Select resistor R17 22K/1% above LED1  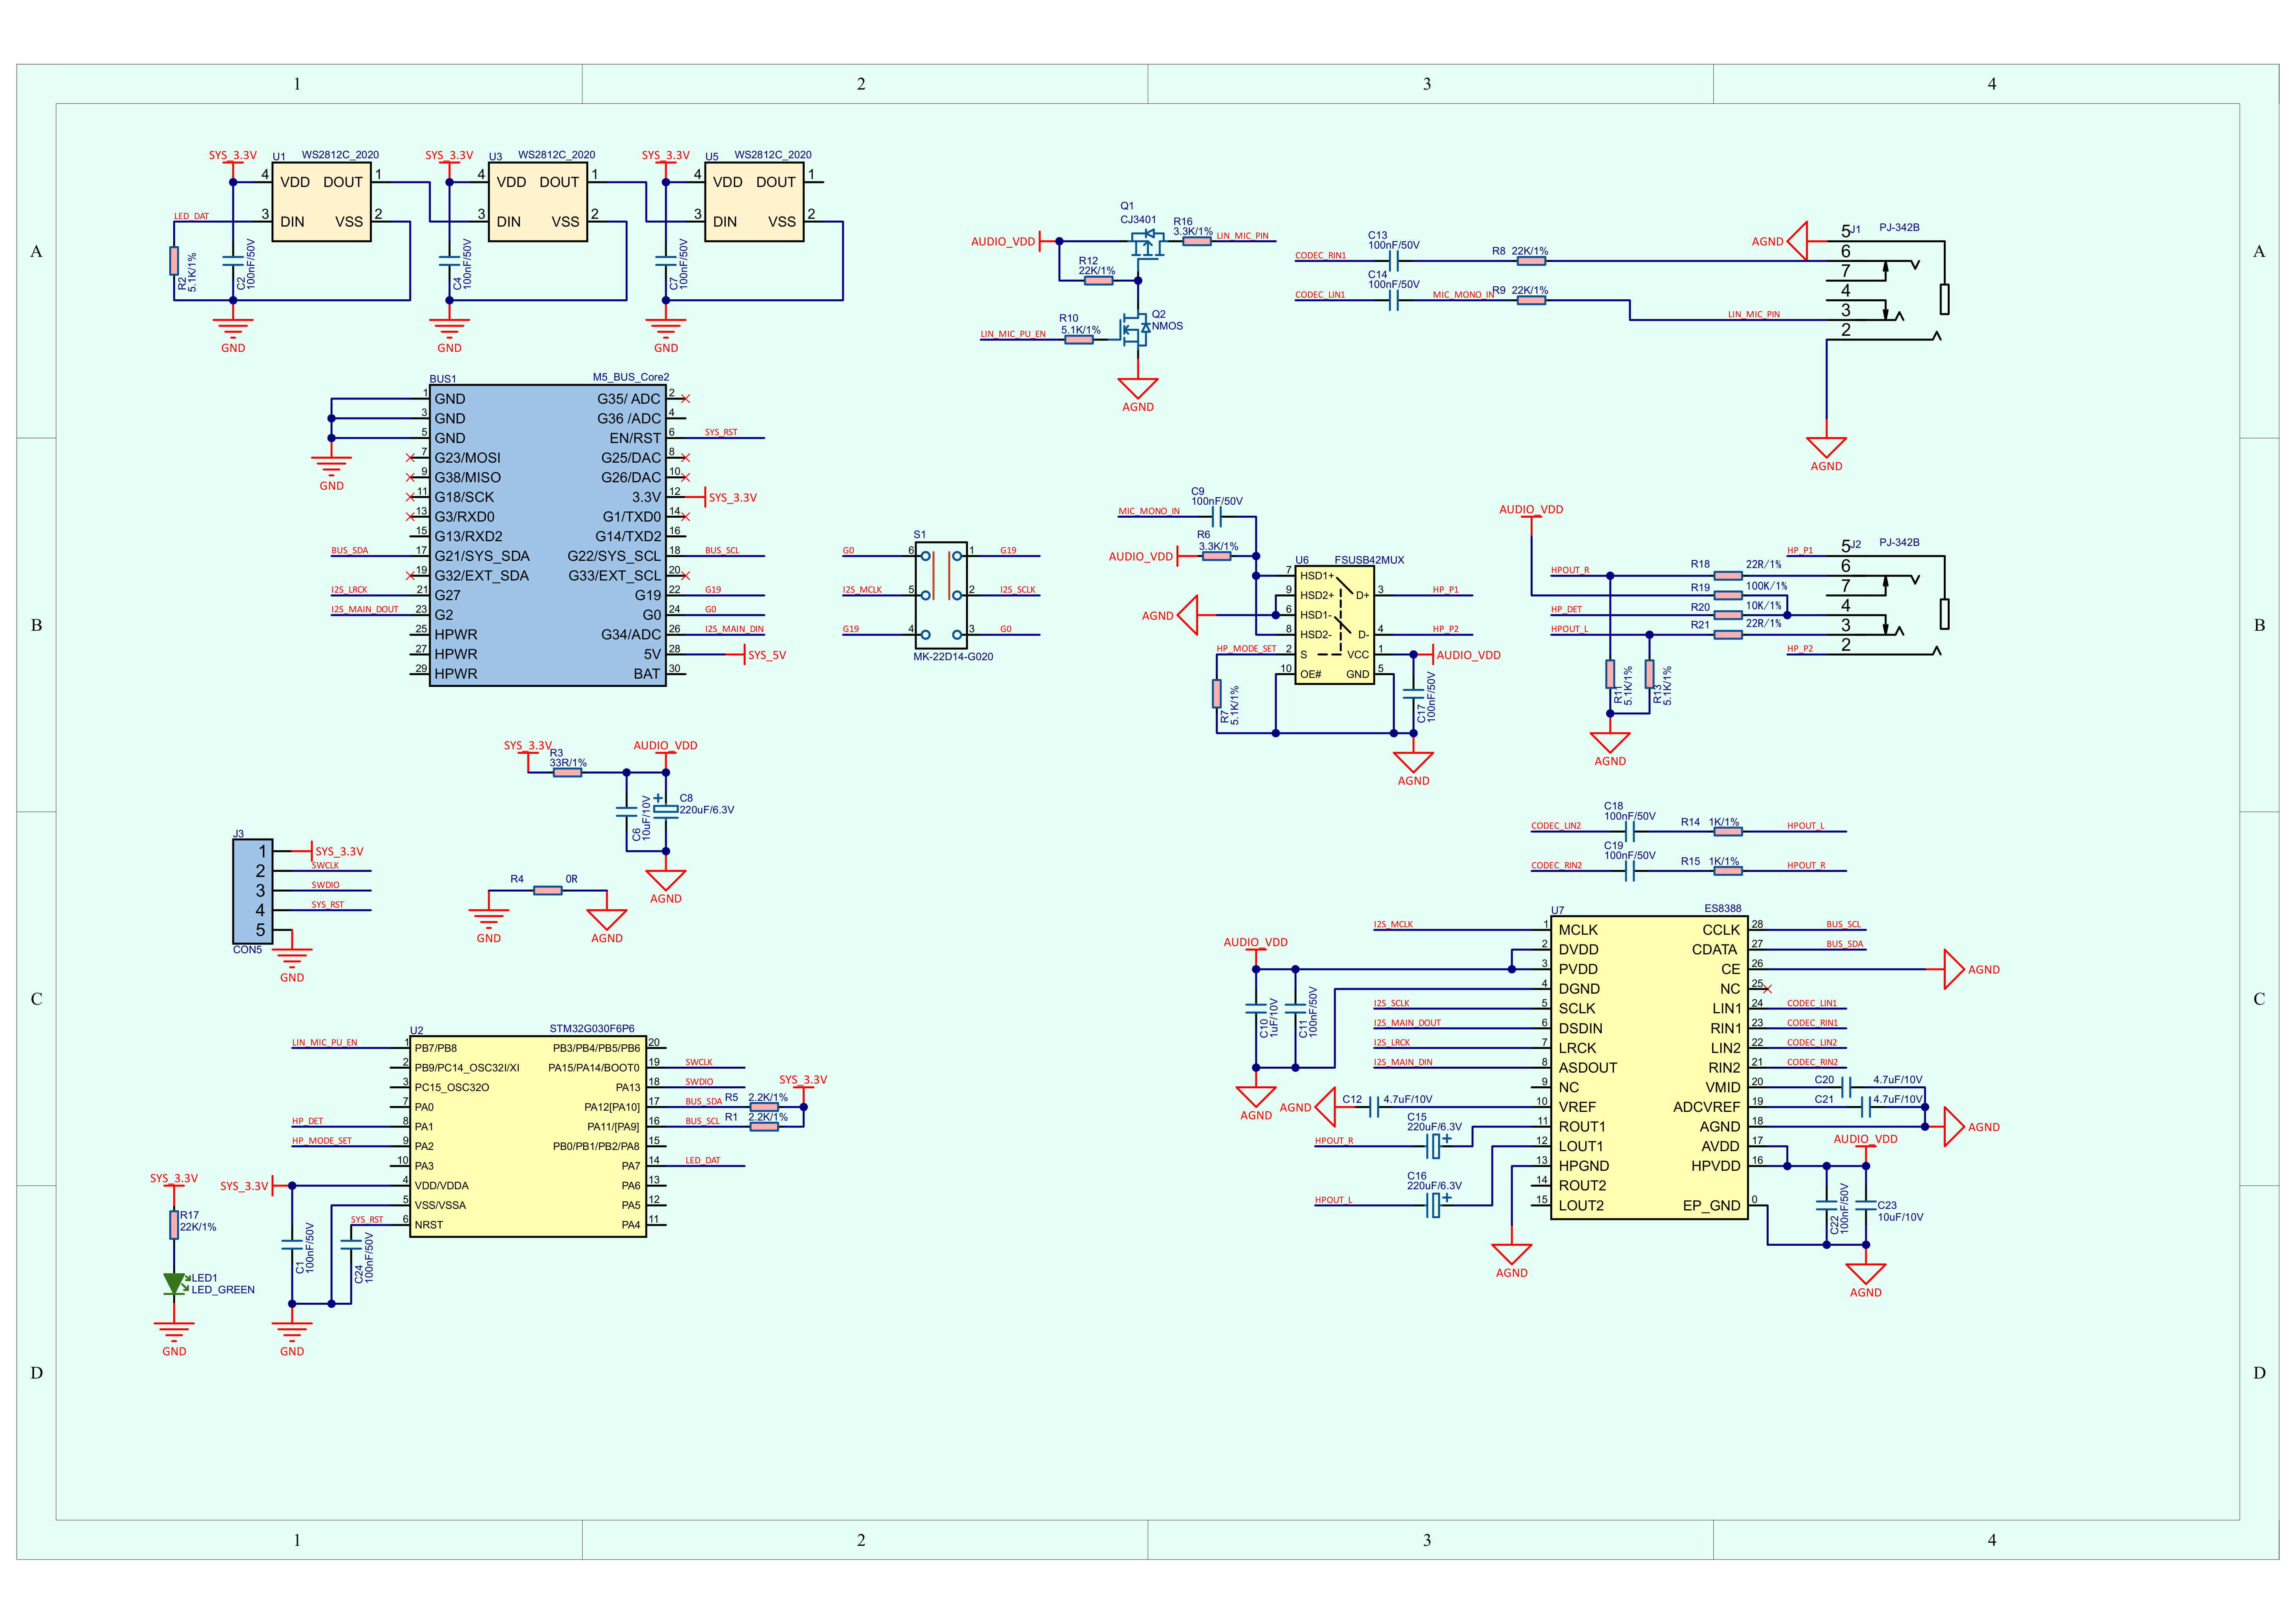[x=174, y=1224]
